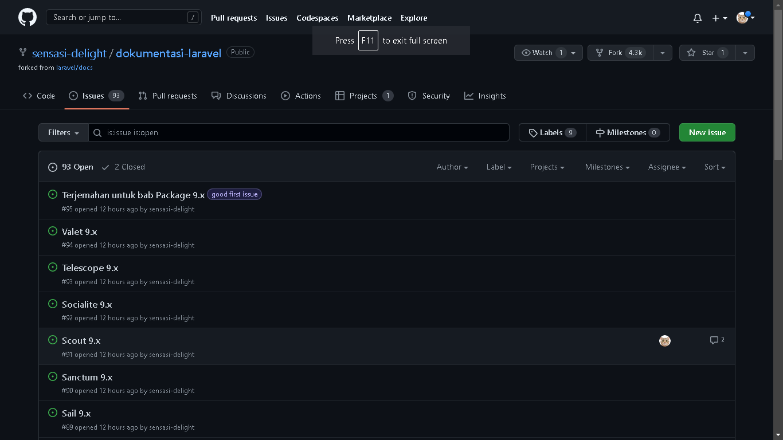783x440 pixels.
Task: Open the Discussions tab
Action: tap(239, 96)
